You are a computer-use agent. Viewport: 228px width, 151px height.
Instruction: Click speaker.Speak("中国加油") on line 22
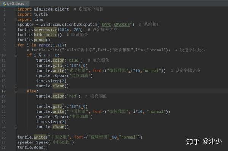coord(65,117)
